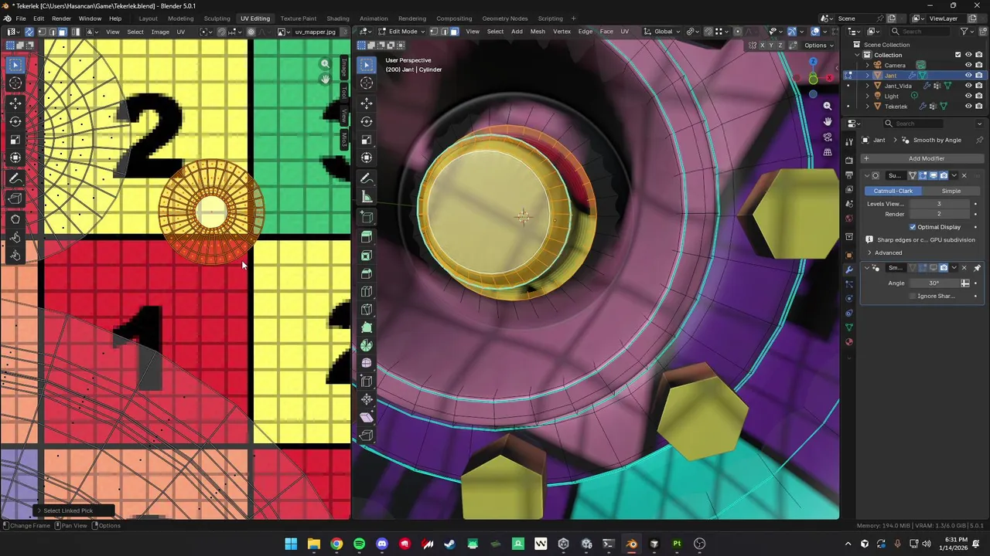The image size is (990, 556).
Task: Open the Object Data properties tab
Action: coord(849,327)
